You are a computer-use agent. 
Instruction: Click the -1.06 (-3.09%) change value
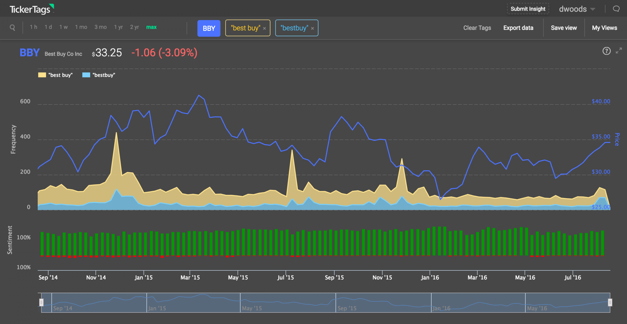pos(164,53)
